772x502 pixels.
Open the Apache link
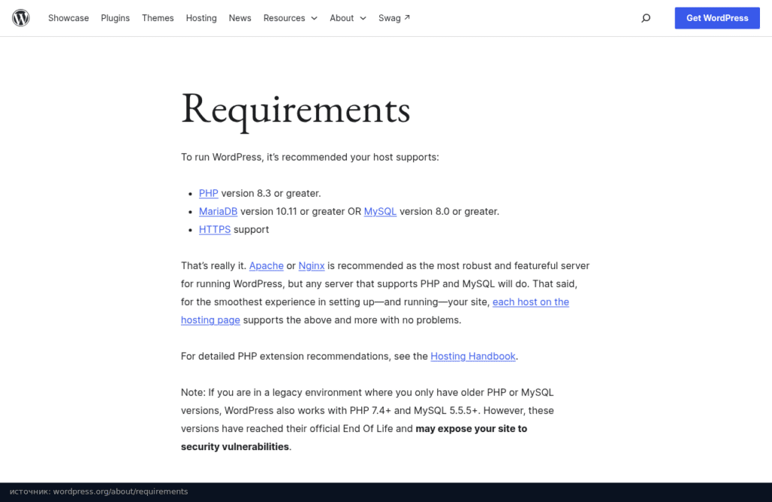(266, 266)
